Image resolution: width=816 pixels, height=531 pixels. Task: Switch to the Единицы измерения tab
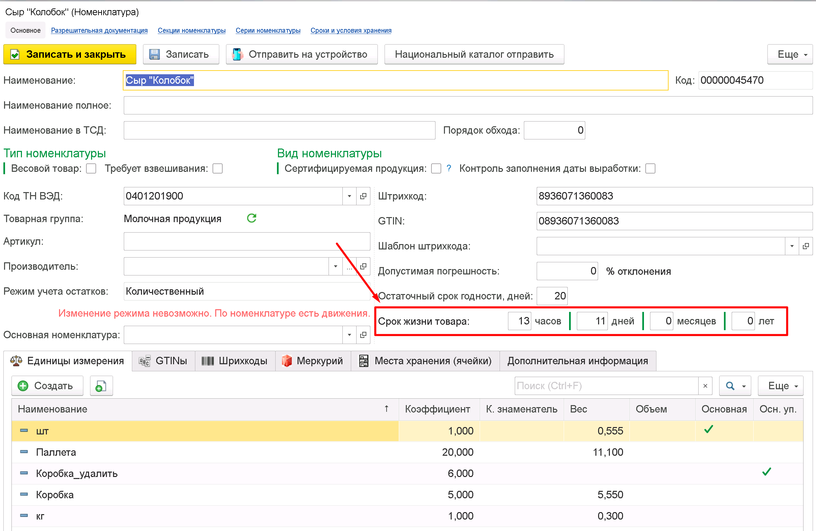(x=68, y=361)
